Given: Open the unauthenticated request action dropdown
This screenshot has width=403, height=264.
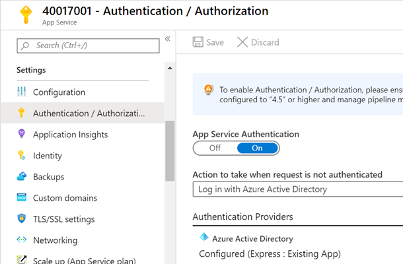Looking at the screenshot, I should (x=297, y=189).
